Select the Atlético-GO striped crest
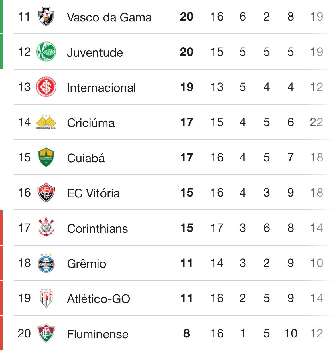The height and width of the screenshot is (352, 335). point(46,298)
